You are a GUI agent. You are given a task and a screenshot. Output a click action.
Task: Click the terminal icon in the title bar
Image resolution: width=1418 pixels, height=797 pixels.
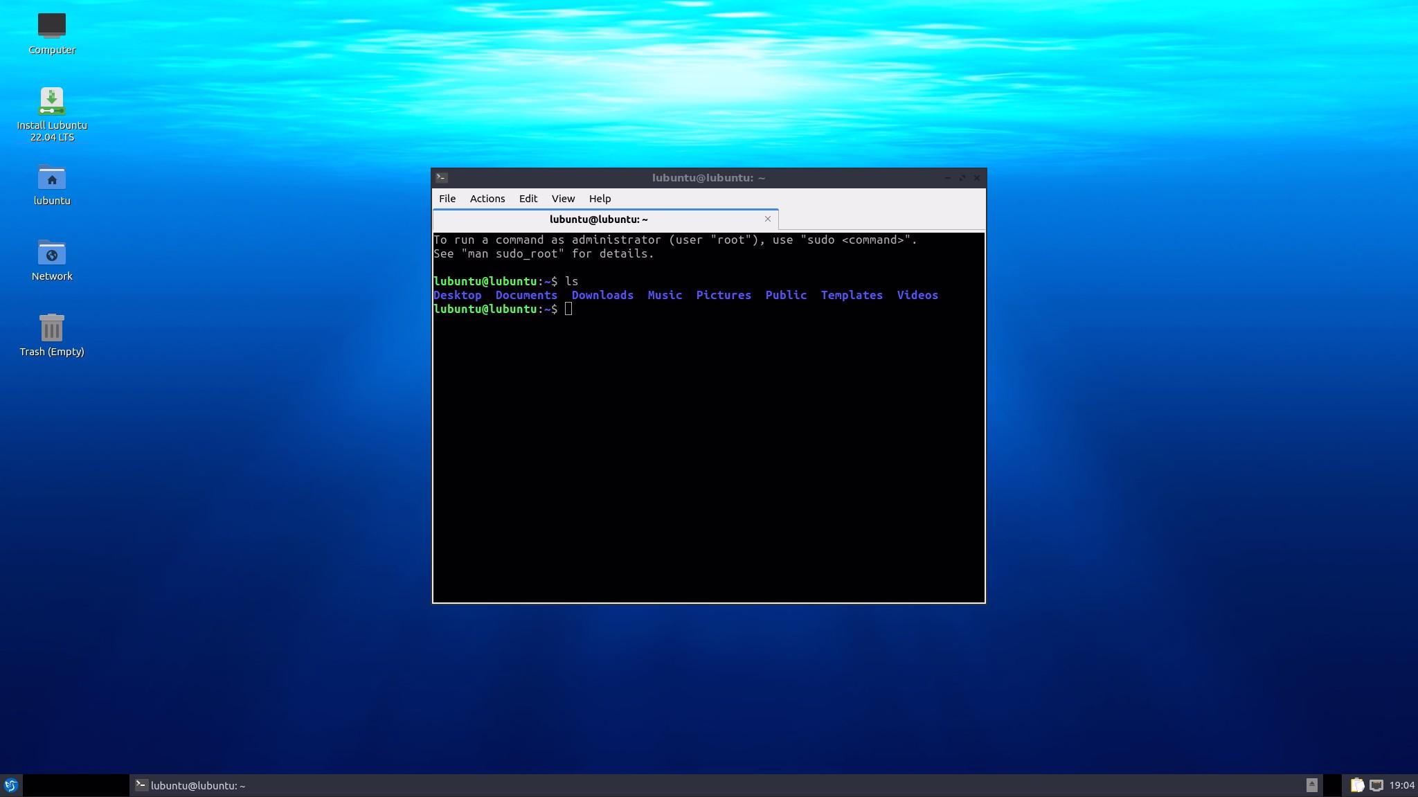442,178
